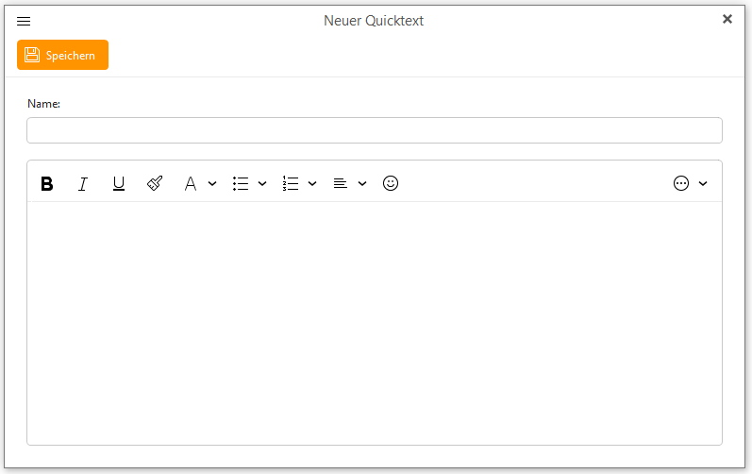
Task: Open the bullet list style dropdown arrow
Action: pyautogui.click(x=262, y=184)
